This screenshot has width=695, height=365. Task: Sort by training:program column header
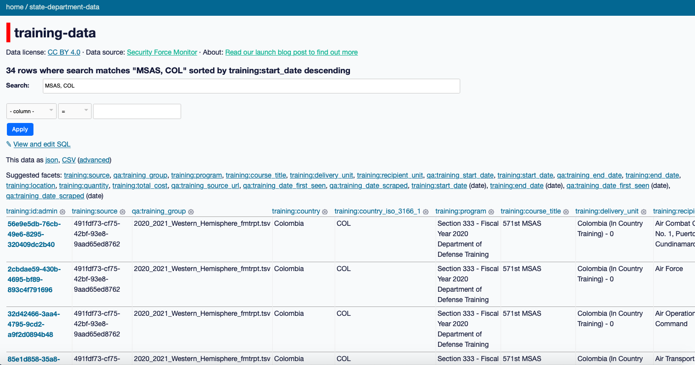[x=461, y=211]
